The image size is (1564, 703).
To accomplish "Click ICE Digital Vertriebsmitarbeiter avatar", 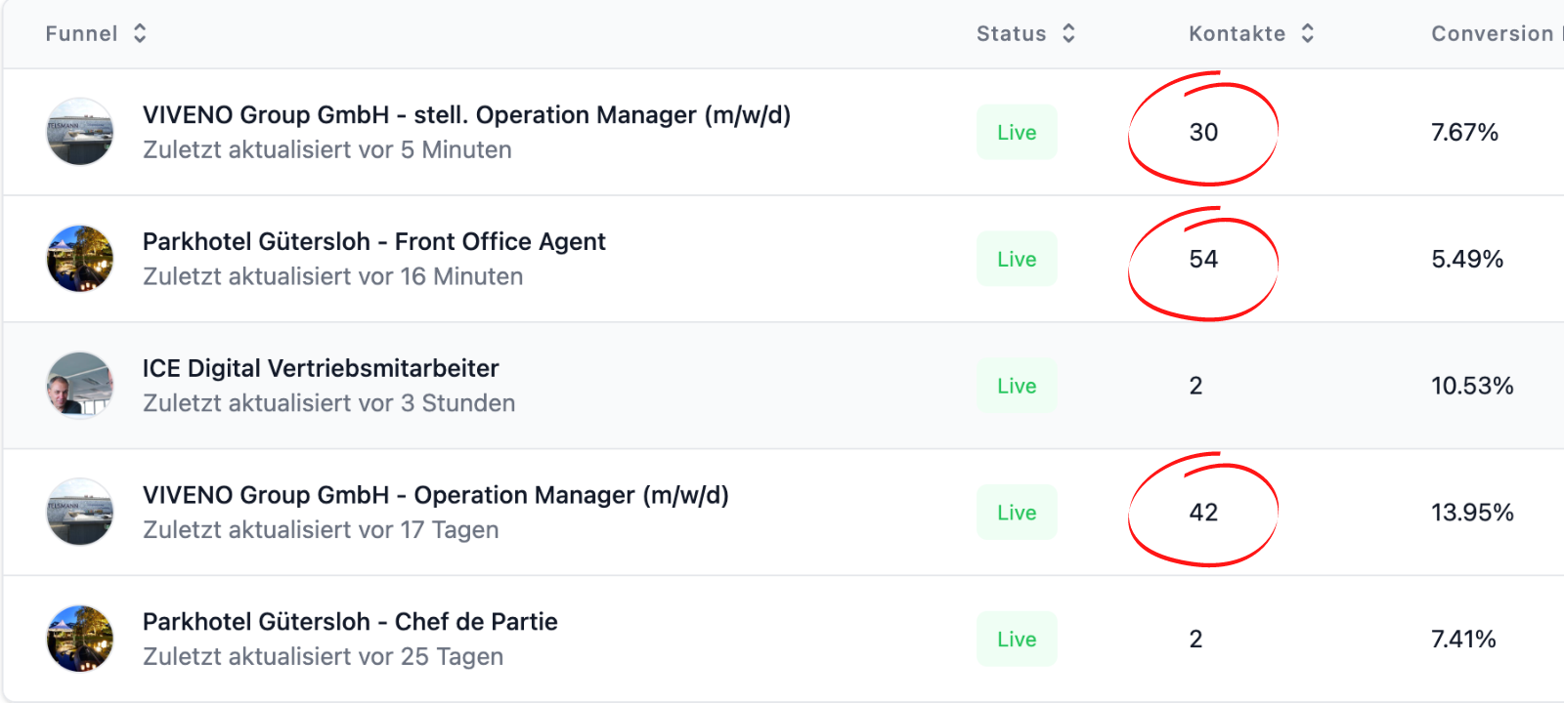I will pyautogui.click(x=80, y=386).
